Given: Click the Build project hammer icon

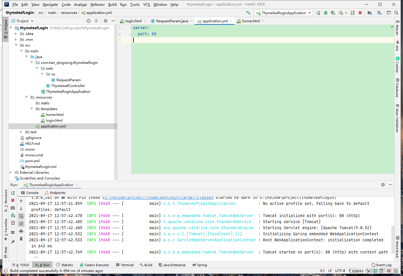Looking at the screenshot, I should (248, 13).
